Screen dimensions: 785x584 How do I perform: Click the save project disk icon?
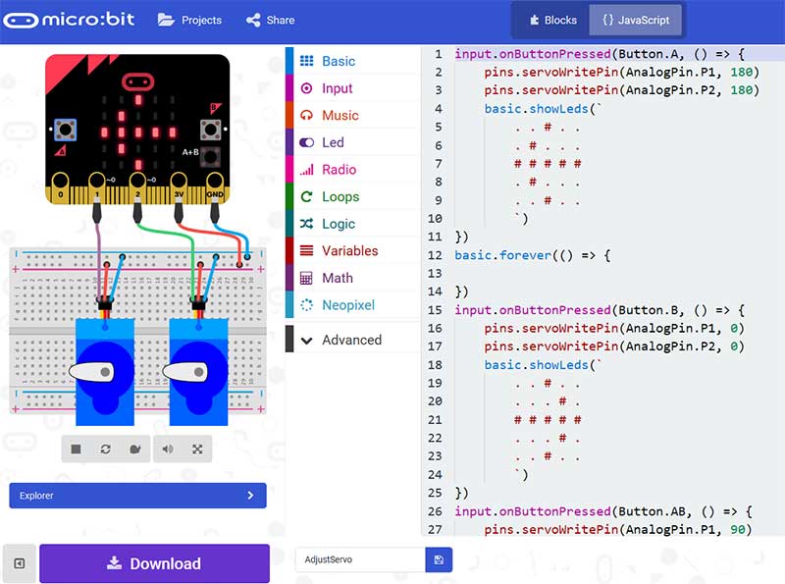pyautogui.click(x=439, y=559)
